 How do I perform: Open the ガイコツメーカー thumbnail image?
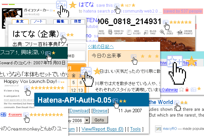click(x=12, y=18)
